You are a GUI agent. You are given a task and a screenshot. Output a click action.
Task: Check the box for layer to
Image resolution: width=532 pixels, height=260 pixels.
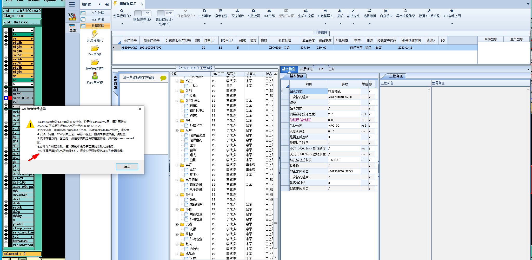click(x=6, y=30)
